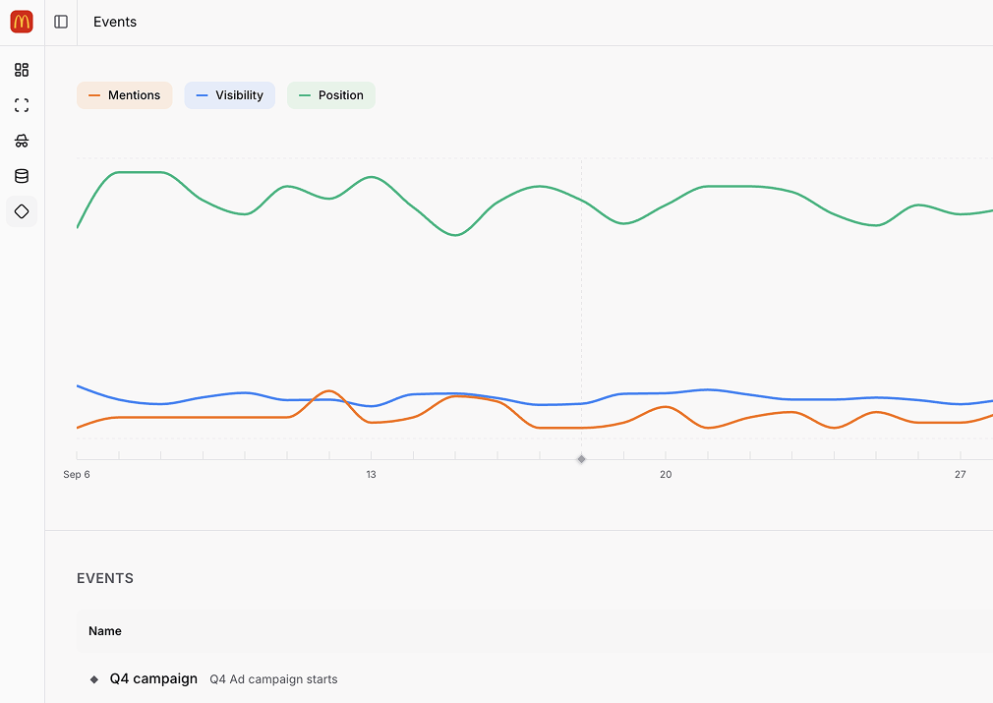Select the scan frame icon in sidebar
The image size is (993, 703).
22,105
